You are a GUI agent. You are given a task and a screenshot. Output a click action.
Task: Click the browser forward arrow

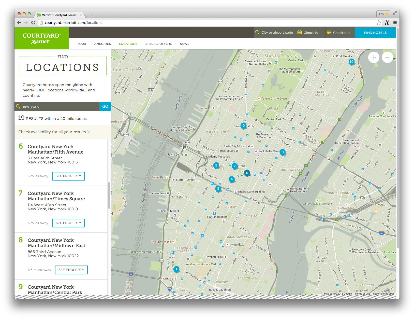tap(26, 22)
